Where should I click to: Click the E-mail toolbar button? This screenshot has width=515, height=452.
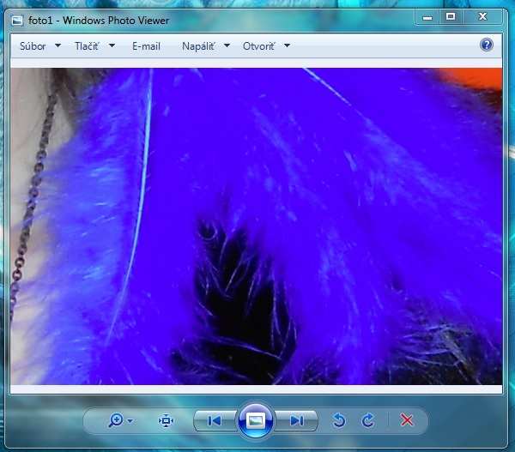tap(146, 46)
